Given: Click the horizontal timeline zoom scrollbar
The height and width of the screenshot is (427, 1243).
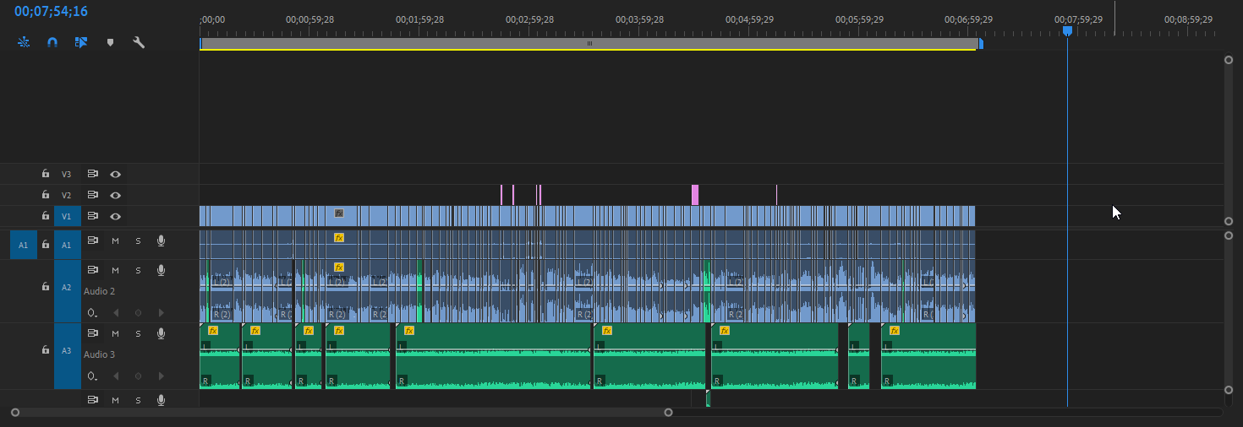Looking at the screenshot, I should (x=341, y=413).
